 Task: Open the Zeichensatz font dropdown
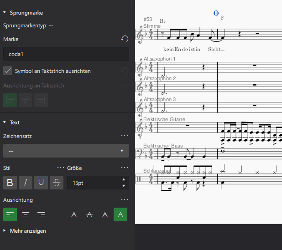[x=66, y=150]
